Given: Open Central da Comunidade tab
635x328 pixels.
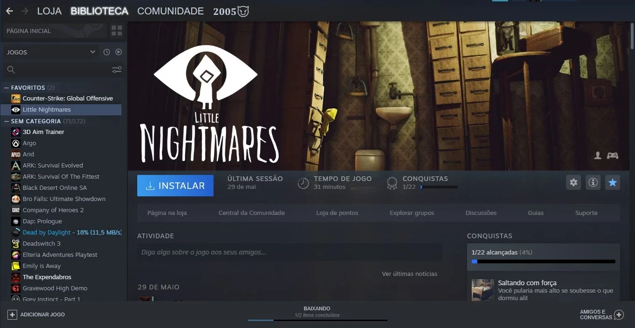Looking at the screenshot, I should pos(252,213).
